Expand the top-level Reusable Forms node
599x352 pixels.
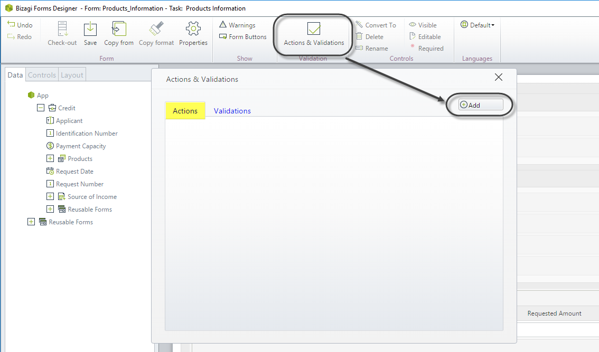point(31,222)
